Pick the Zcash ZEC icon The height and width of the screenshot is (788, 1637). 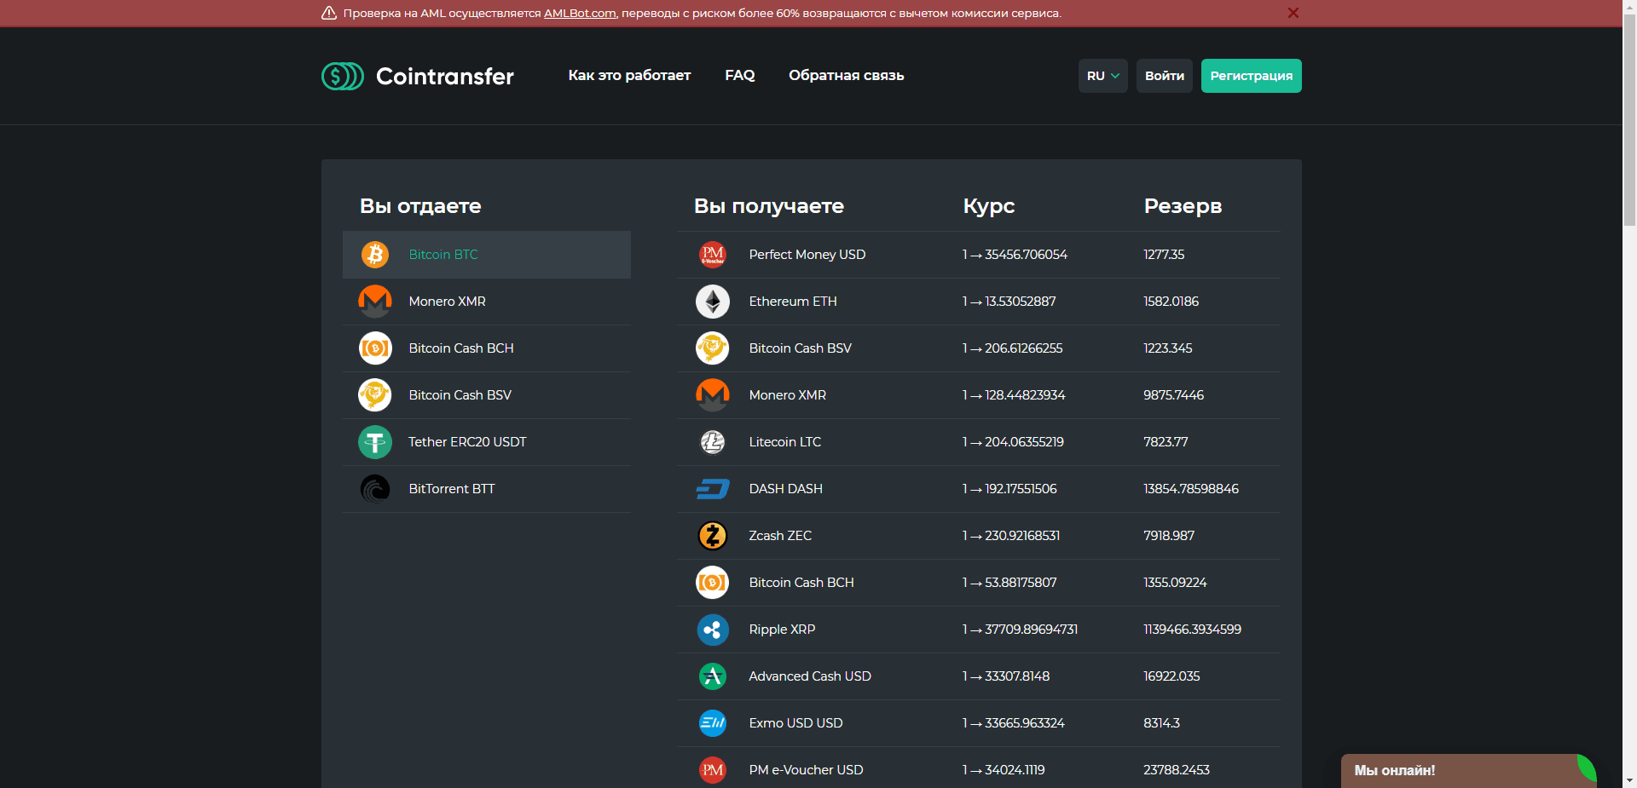tap(713, 536)
